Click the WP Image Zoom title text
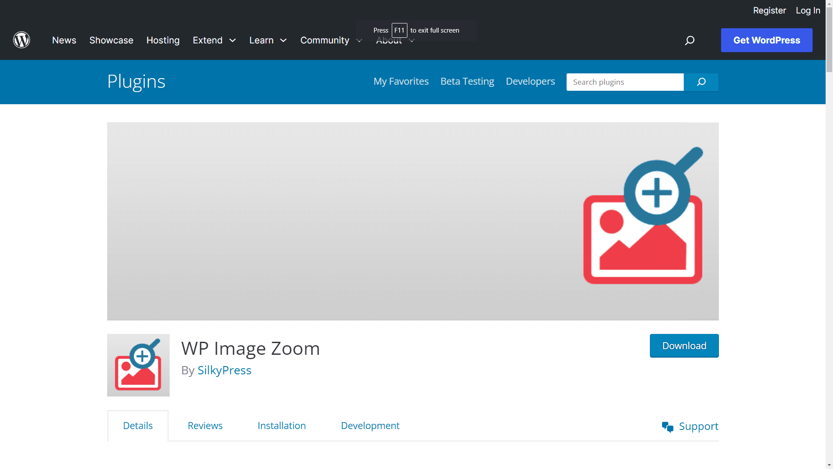The height and width of the screenshot is (469, 833). 250,348
